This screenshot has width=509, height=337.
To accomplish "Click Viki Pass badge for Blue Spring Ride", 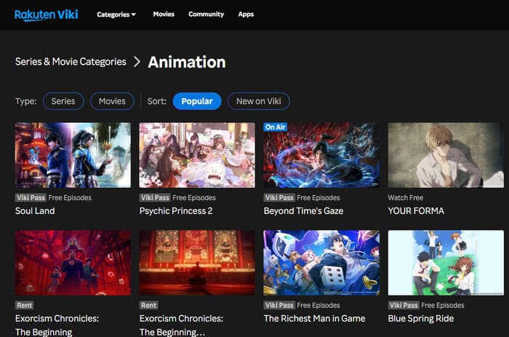I will point(404,305).
